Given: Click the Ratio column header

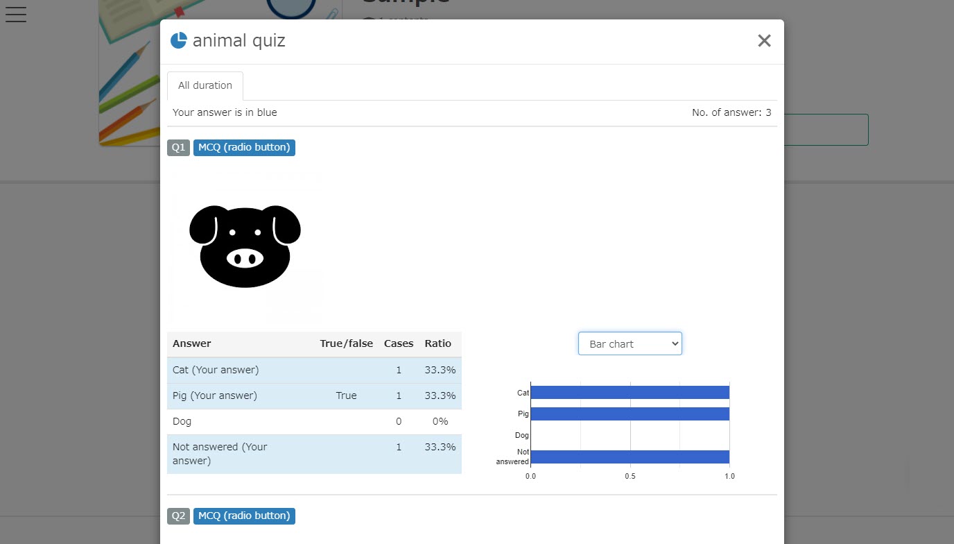Looking at the screenshot, I should tap(437, 343).
